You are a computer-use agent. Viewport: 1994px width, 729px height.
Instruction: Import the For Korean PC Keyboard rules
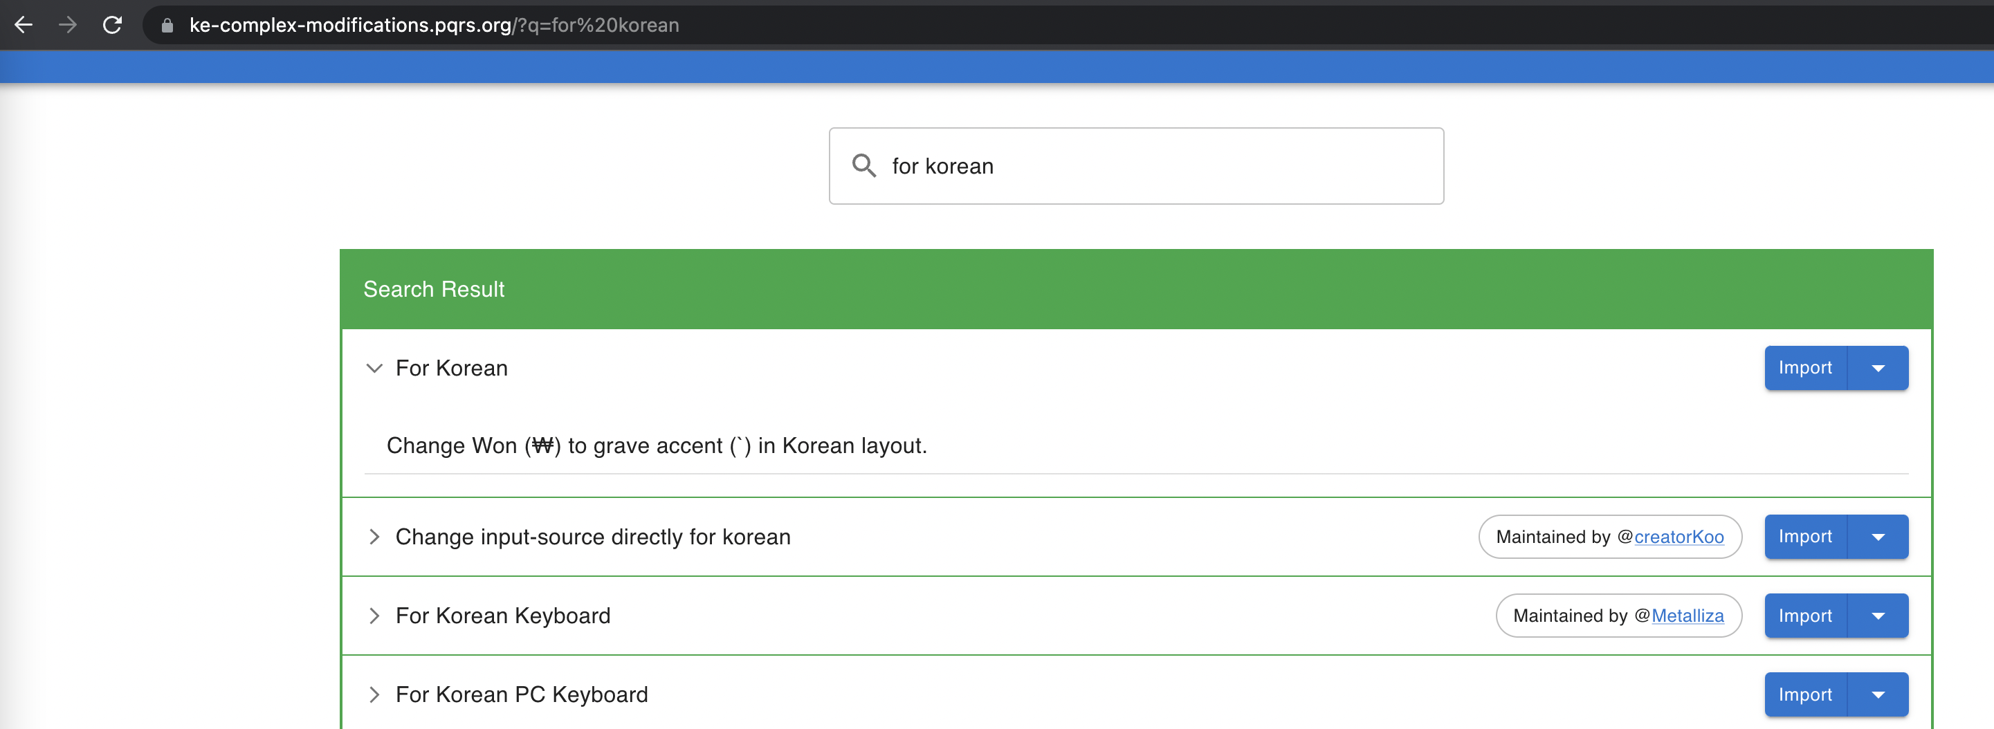[x=1805, y=695]
